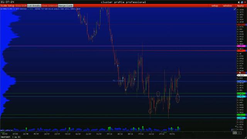Click the Apply button
Viewport: 247px width, 139px height.
tap(240, 6)
